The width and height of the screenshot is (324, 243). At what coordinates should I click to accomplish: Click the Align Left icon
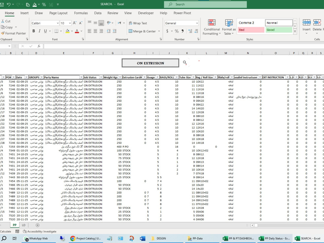click(89, 31)
